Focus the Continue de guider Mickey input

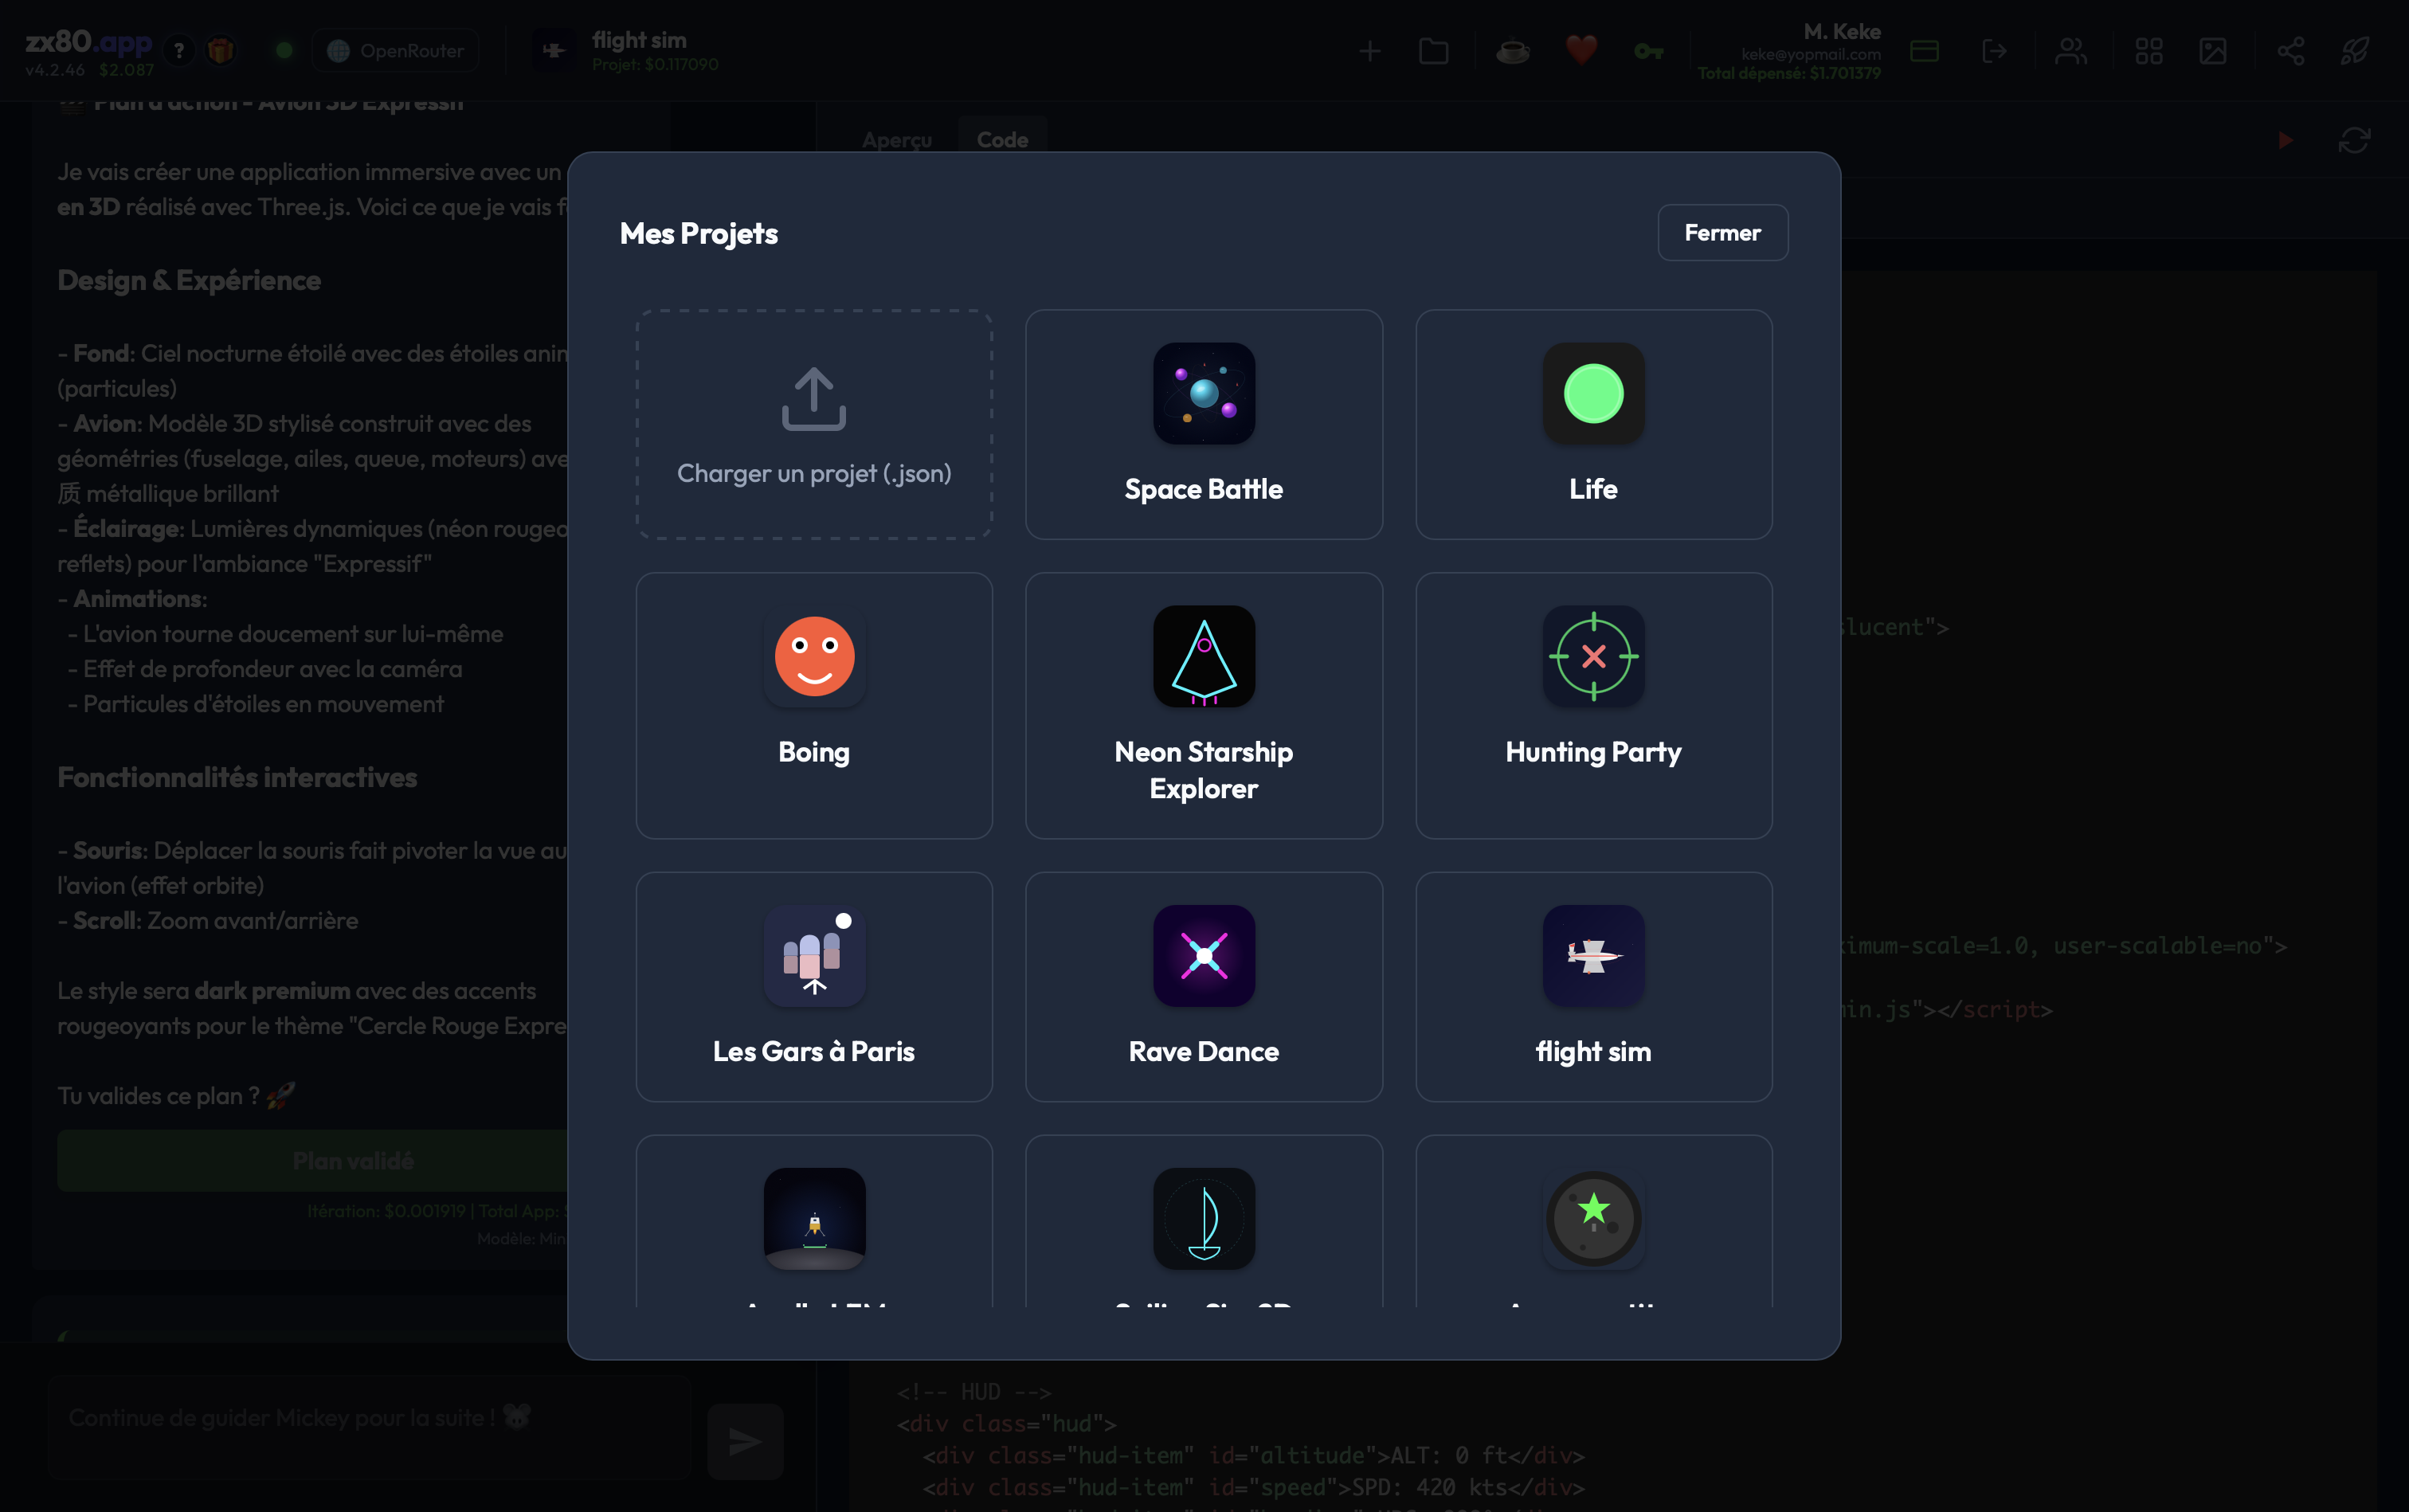370,1425
